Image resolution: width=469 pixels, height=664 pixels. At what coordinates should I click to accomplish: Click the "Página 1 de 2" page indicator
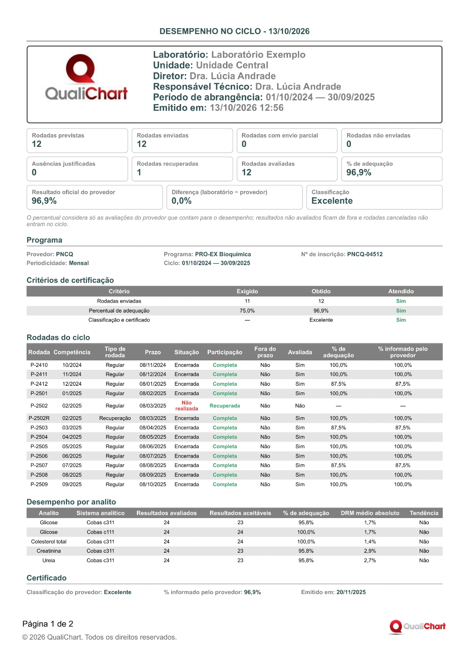[48, 624]
